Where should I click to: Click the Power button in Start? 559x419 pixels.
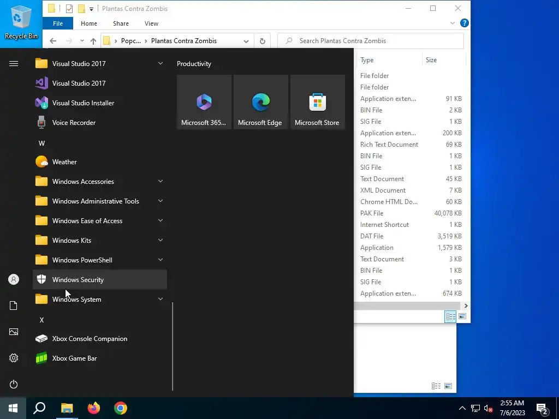(14, 384)
